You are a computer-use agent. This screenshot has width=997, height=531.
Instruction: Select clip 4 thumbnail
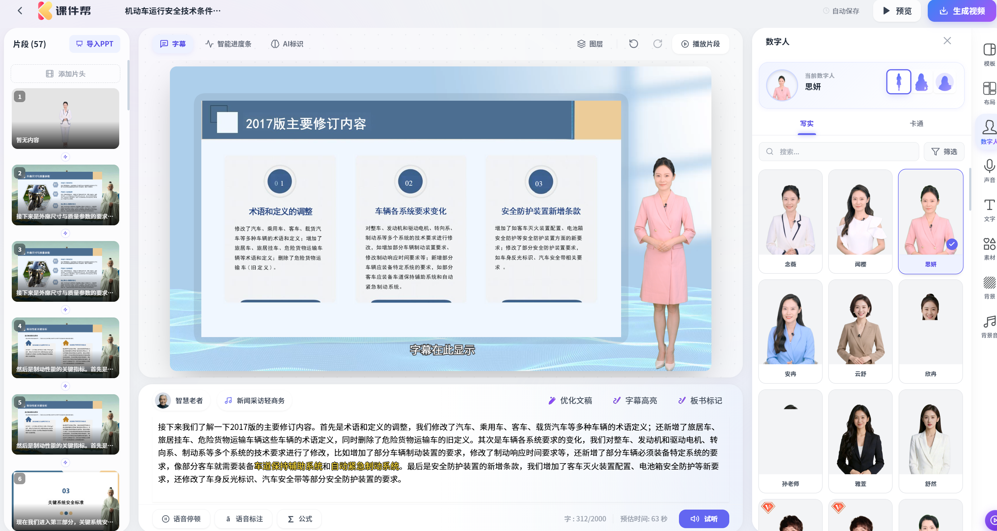(65, 348)
